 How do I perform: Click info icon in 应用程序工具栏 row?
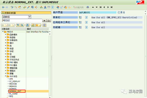tap(87, 22)
